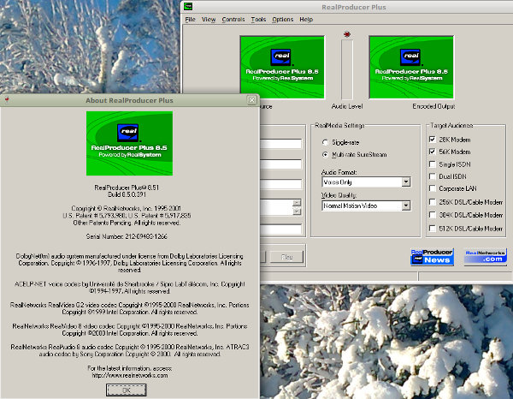
Task: Open the Video Quality dropdown
Action: tap(406, 205)
